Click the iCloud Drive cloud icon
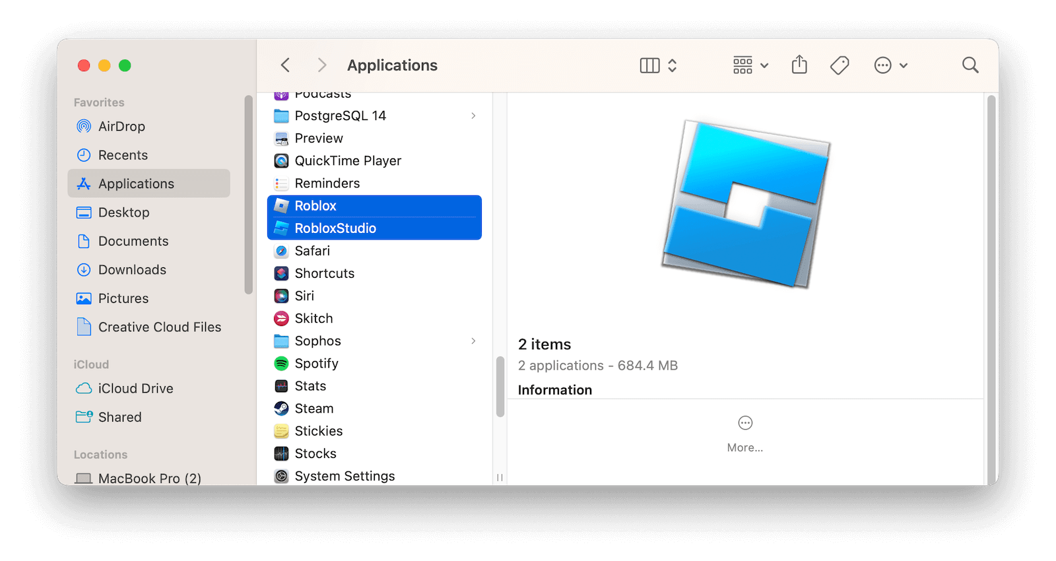This screenshot has height=561, width=1056. coord(84,389)
